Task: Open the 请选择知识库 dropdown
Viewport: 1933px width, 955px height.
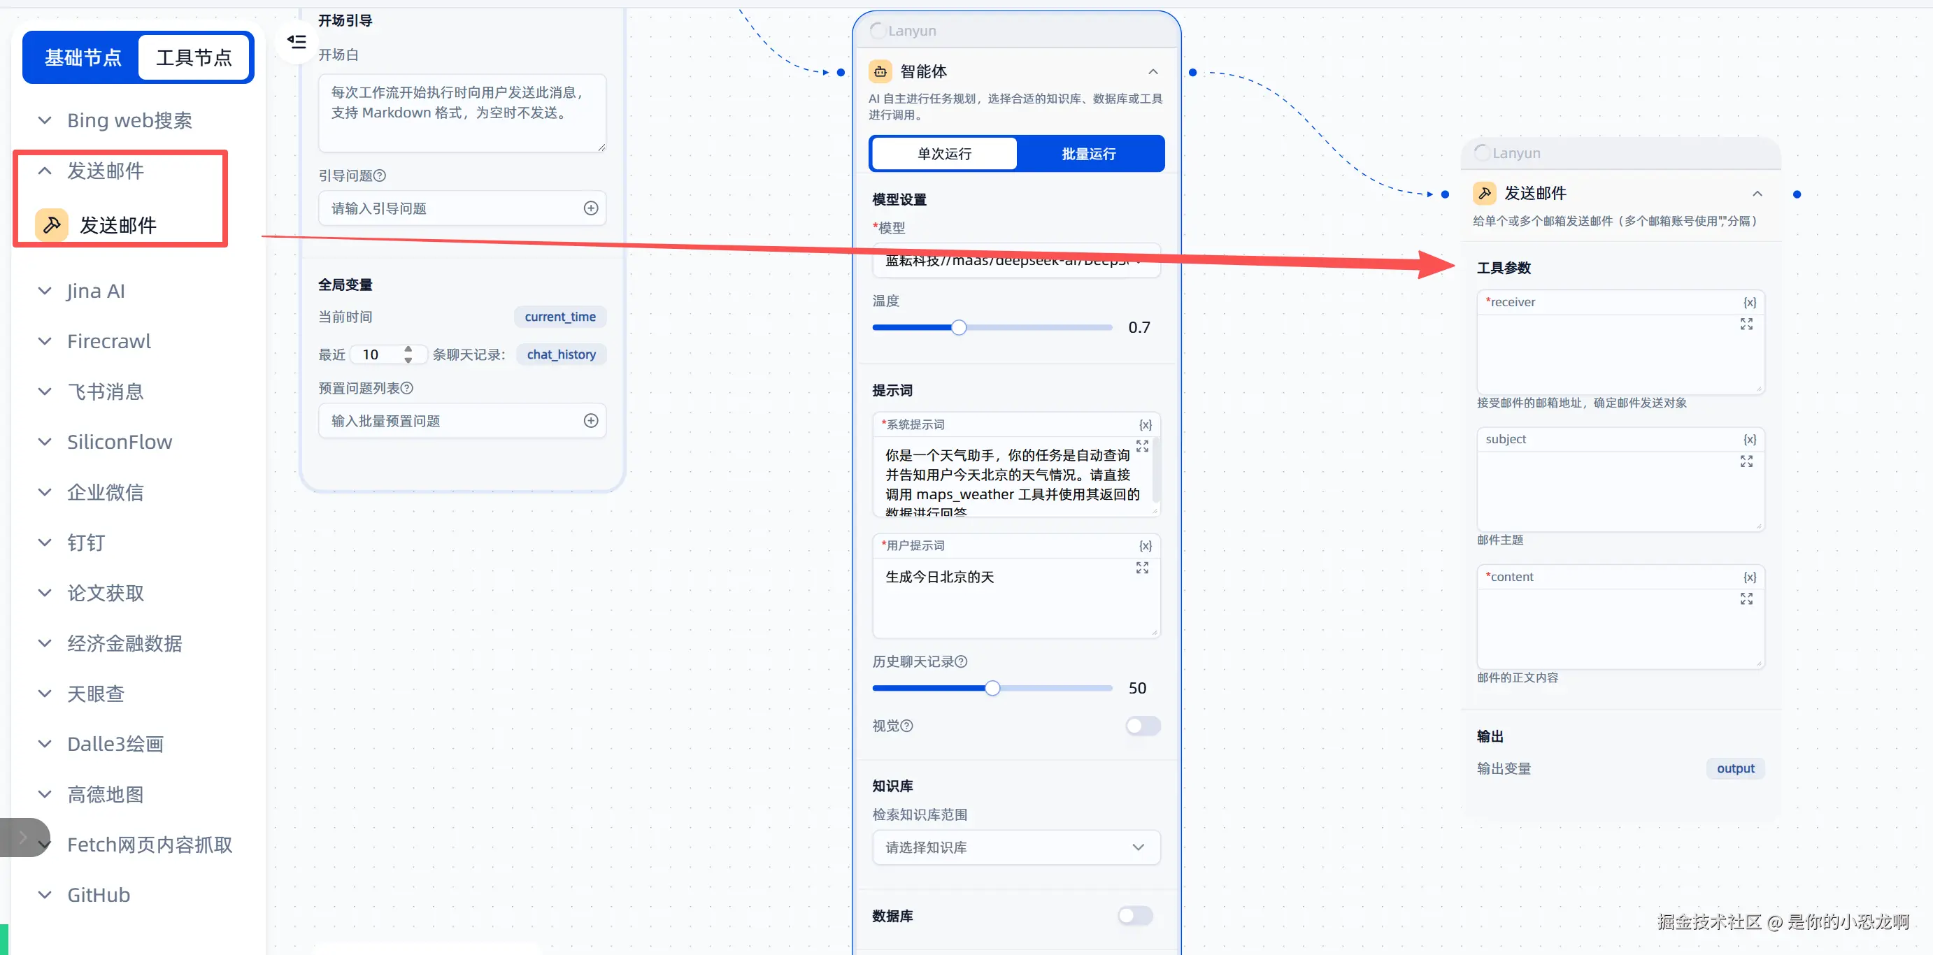Action: pos(1016,847)
